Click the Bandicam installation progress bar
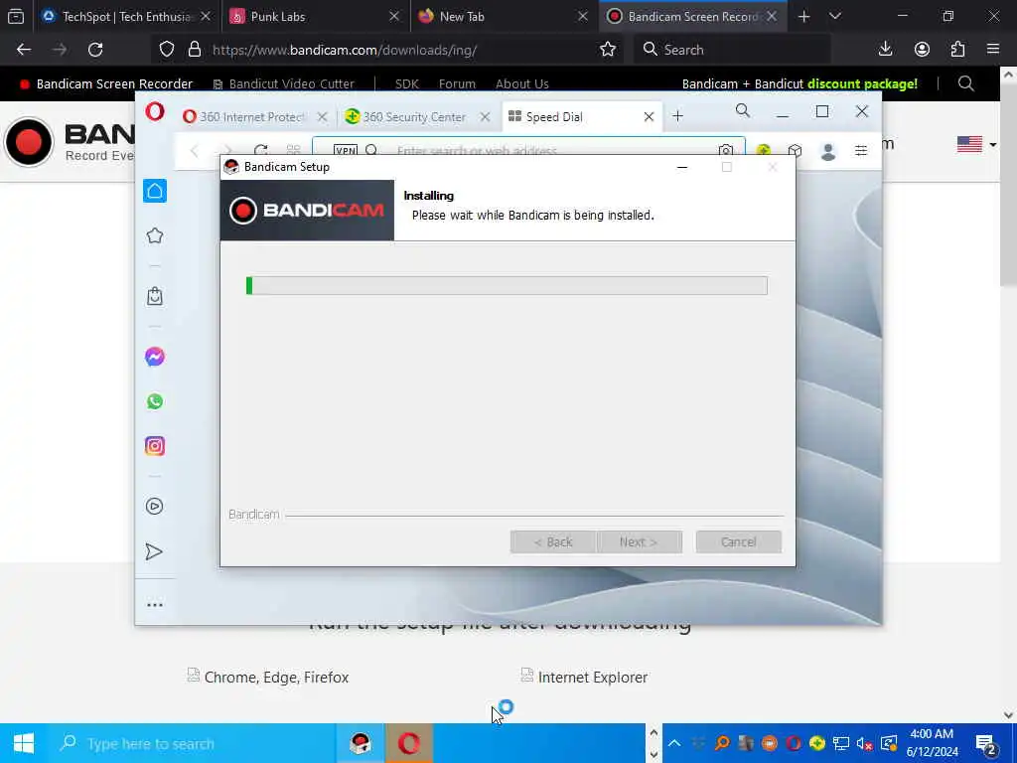1017x763 pixels. (507, 285)
